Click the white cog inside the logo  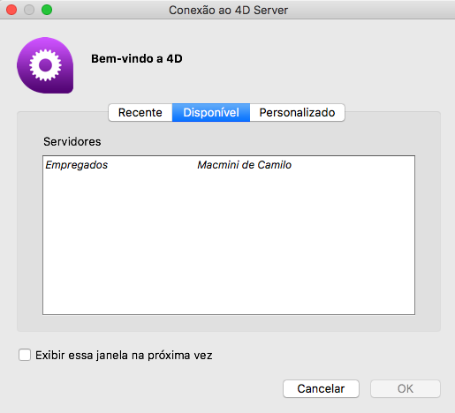pos(45,65)
